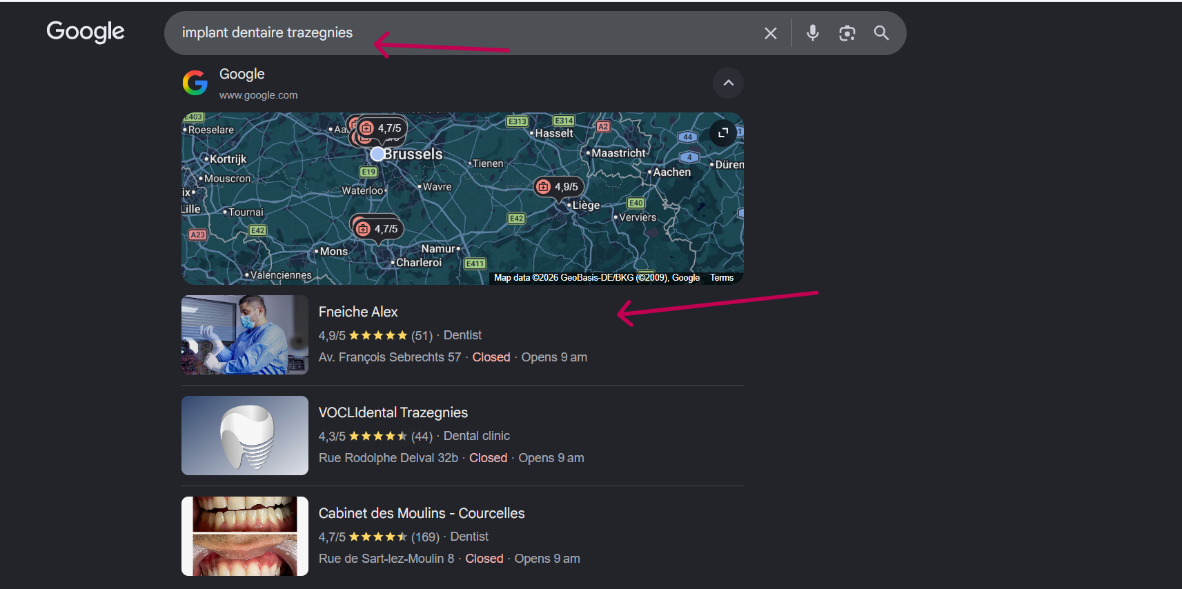Click the Tournai label on the map

[x=246, y=212]
